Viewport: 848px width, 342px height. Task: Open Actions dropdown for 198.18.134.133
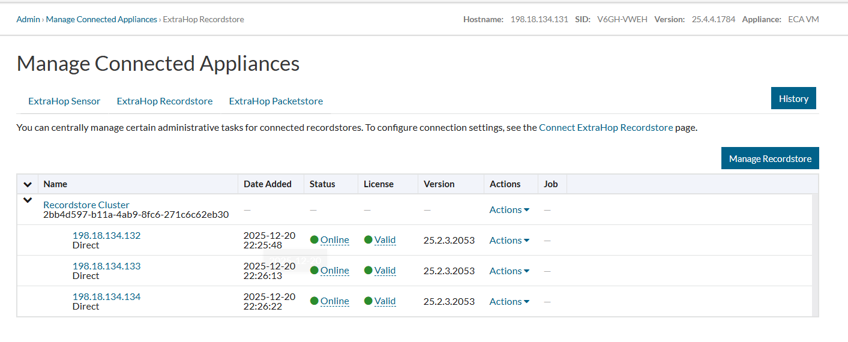click(x=510, y=271)
